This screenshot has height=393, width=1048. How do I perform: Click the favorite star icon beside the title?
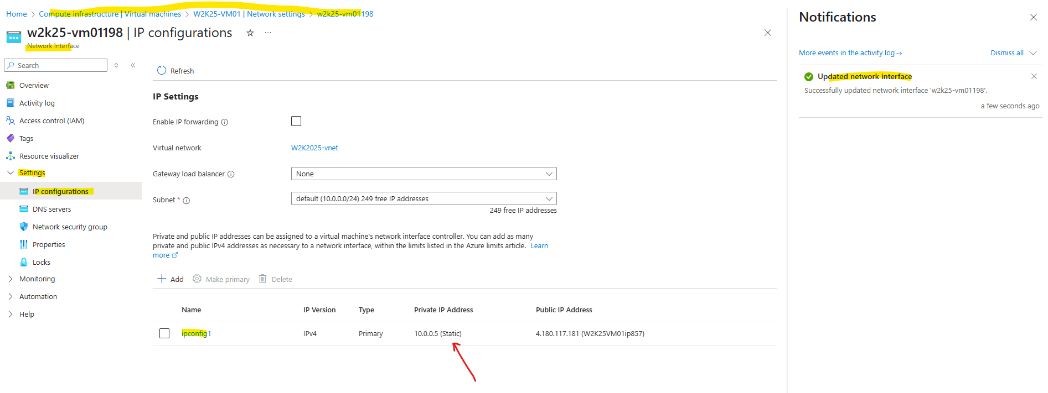coord(250,33)
